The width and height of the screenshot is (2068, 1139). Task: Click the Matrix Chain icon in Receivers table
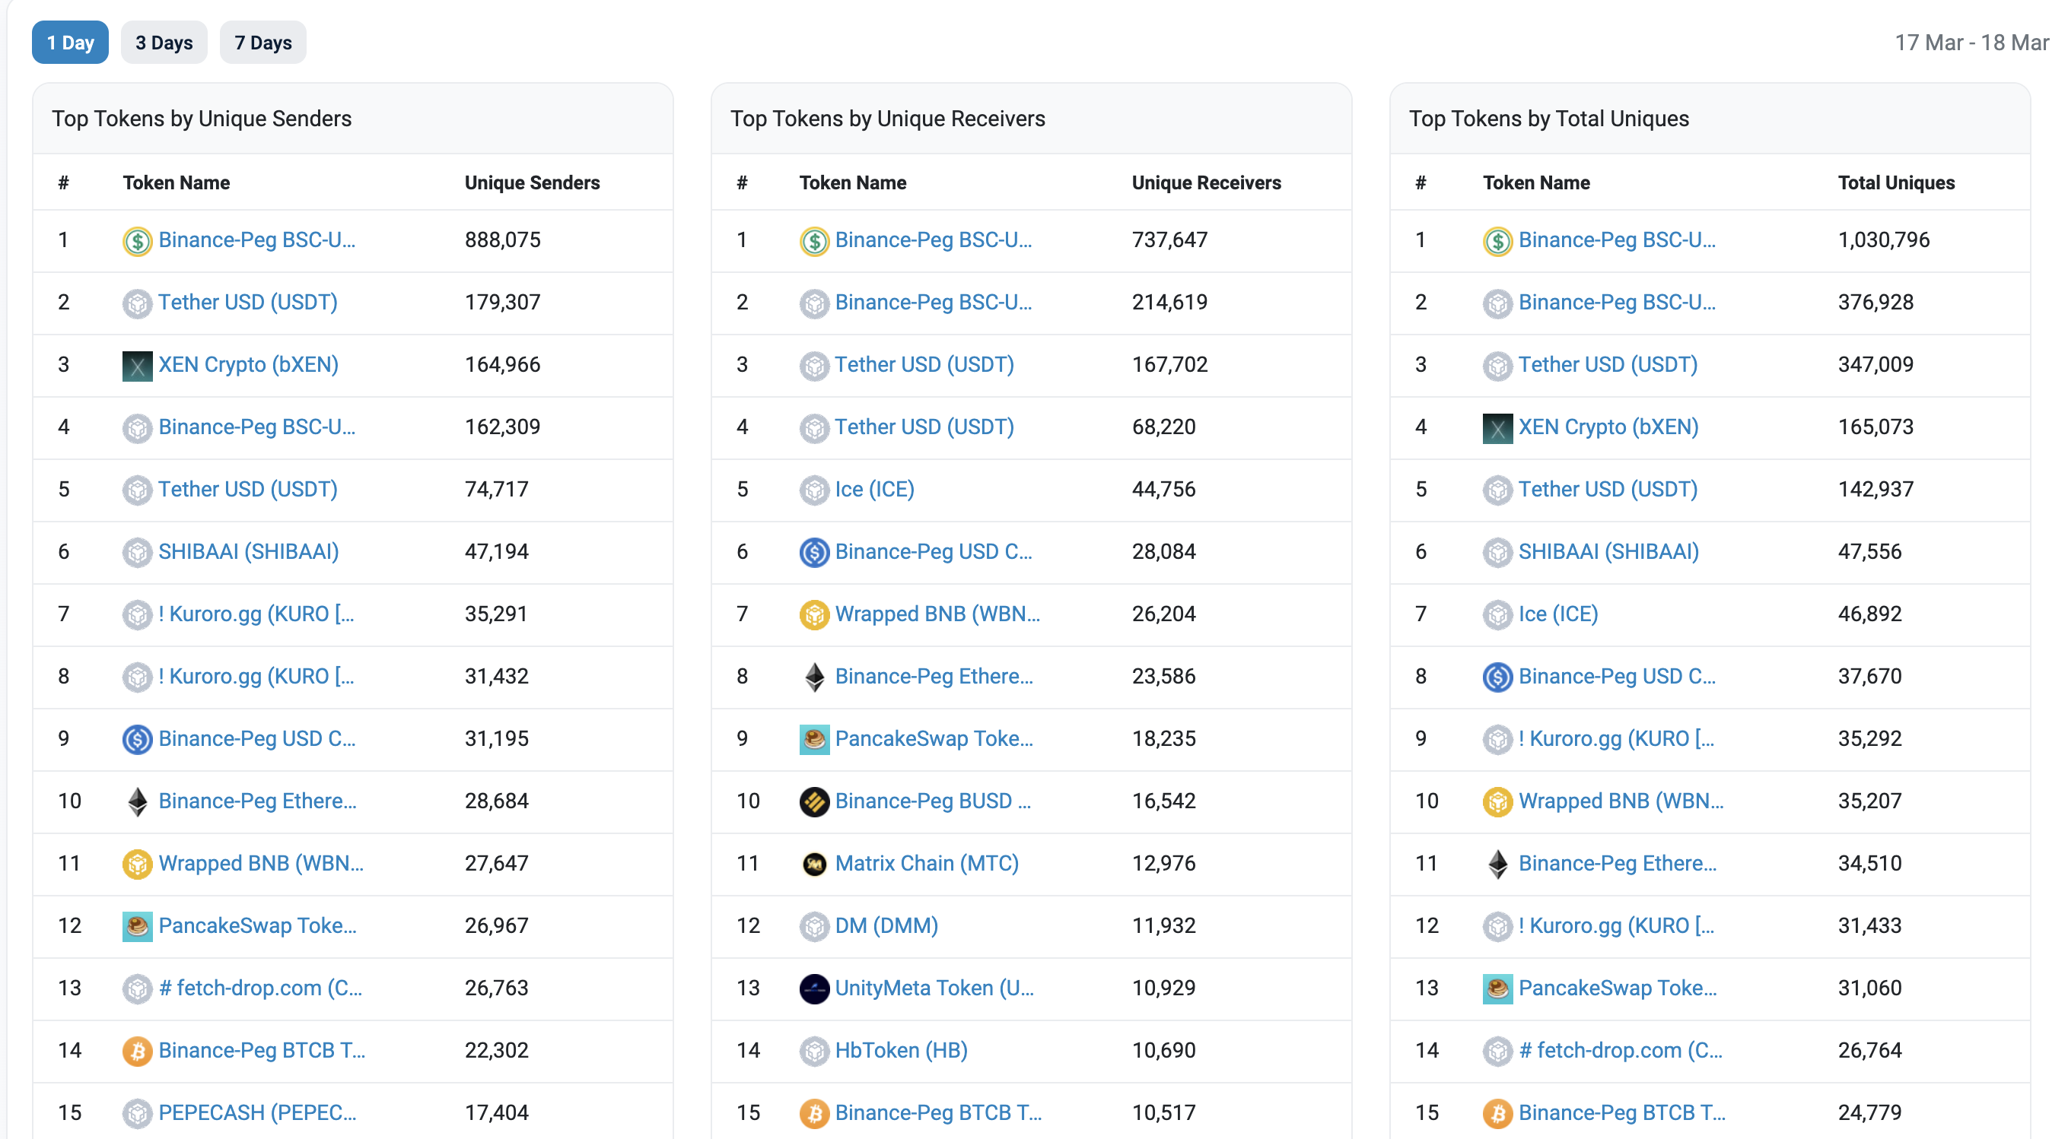point(814,864)
